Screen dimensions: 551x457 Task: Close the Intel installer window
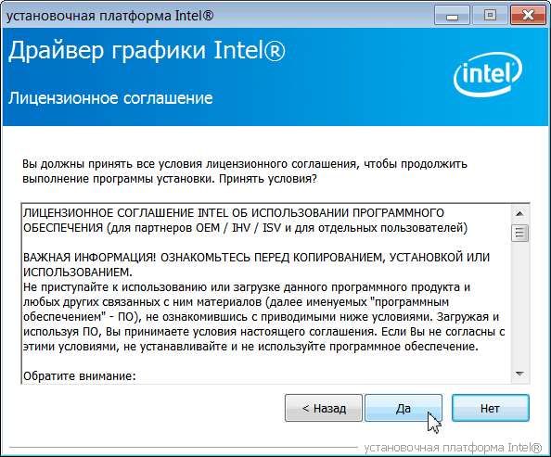pos(528,16)
